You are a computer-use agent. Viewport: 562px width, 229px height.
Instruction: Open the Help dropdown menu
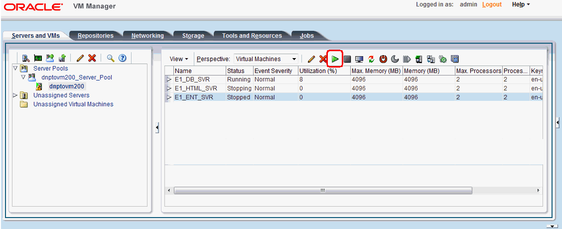click(521, 4)
